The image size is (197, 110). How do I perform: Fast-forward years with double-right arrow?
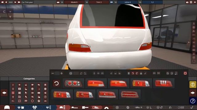(19, 2)
